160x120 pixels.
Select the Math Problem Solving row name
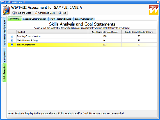(x=27, y=40)
